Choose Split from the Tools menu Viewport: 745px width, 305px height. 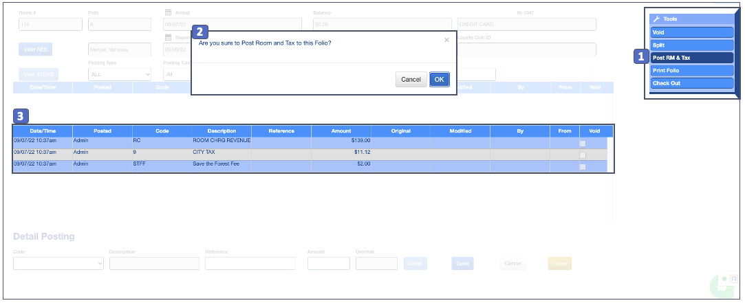[691, 45]
